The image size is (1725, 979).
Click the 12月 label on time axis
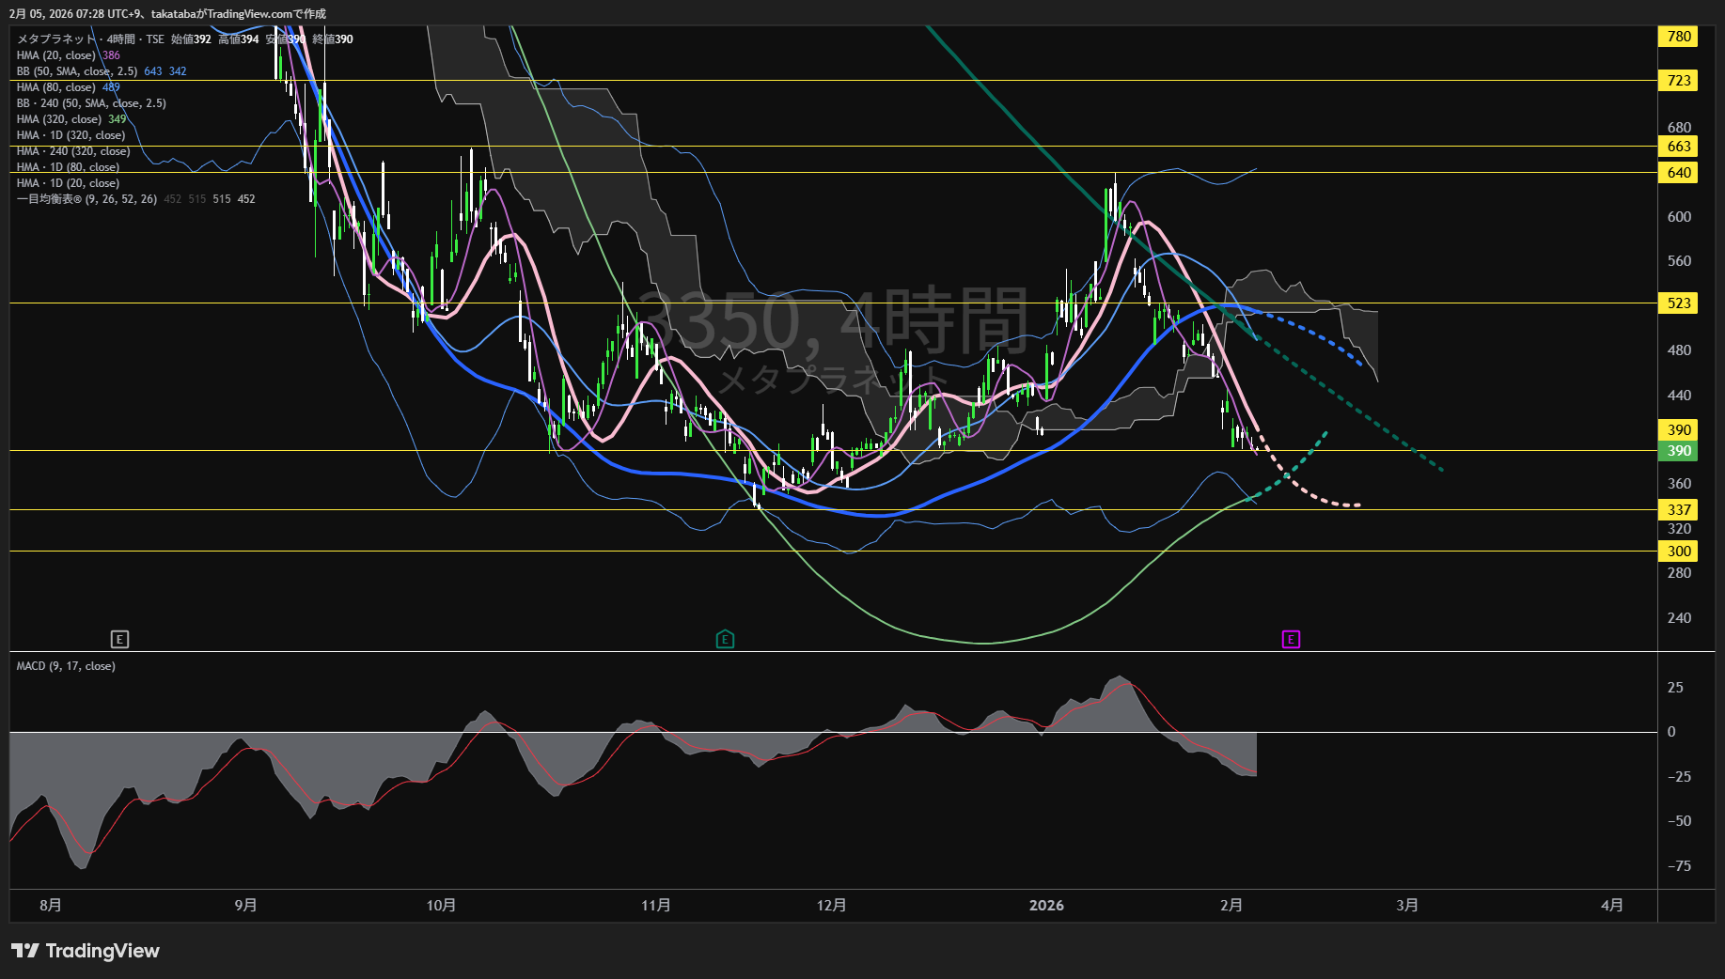tap(831, 906)
